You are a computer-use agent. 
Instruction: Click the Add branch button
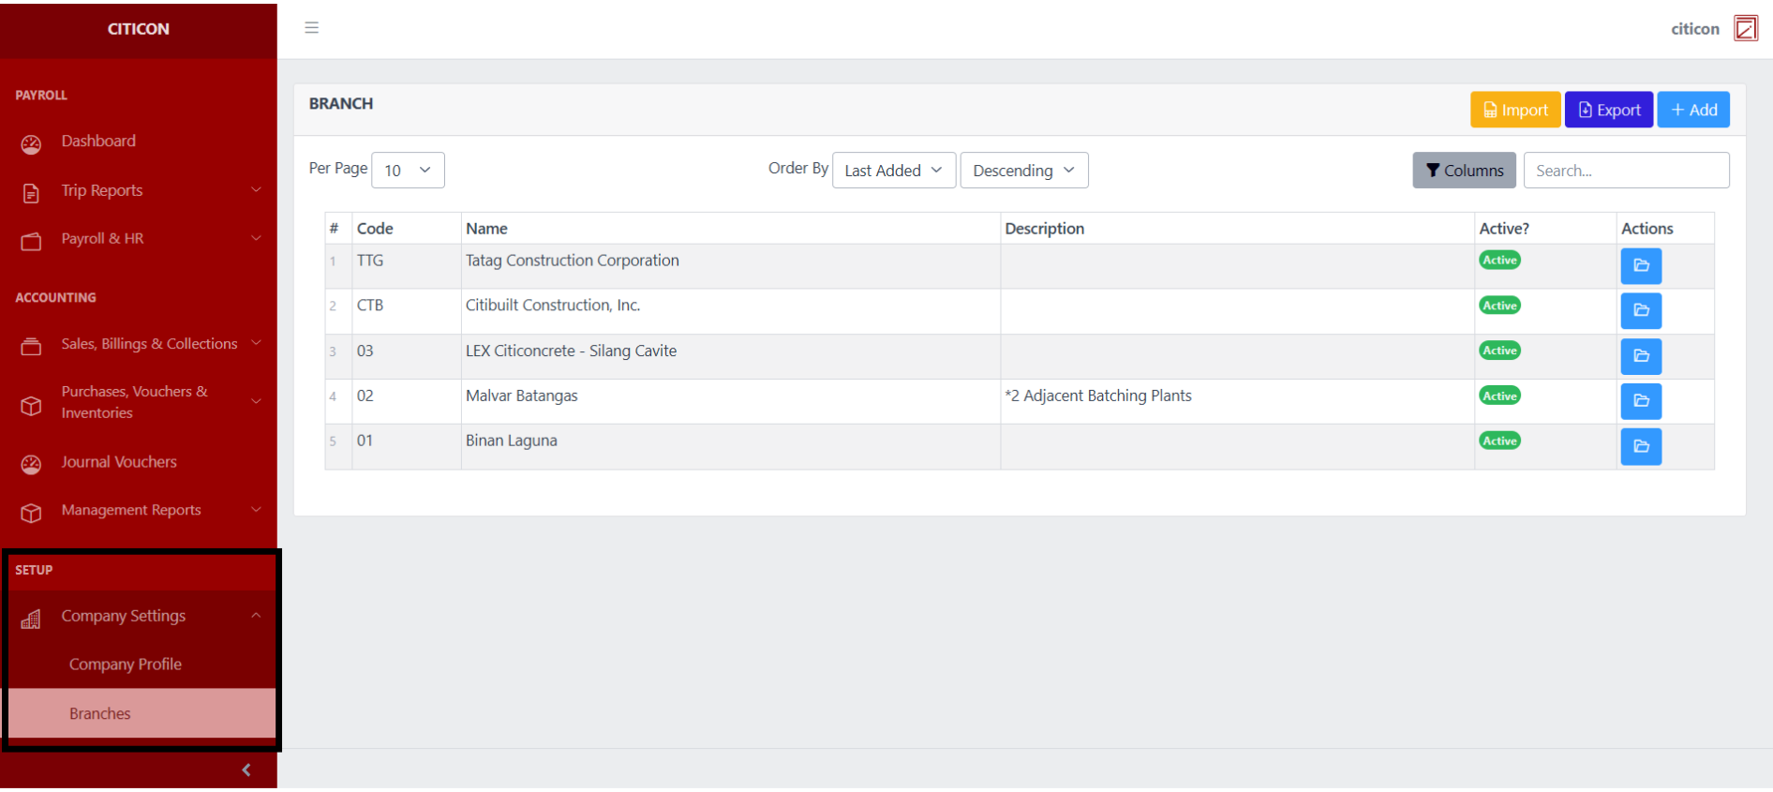(1692, 111)
